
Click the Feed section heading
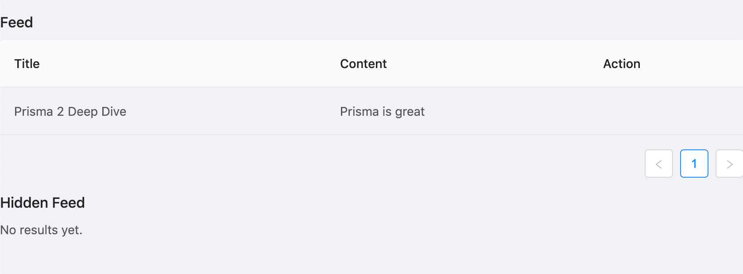coord(16,22)
